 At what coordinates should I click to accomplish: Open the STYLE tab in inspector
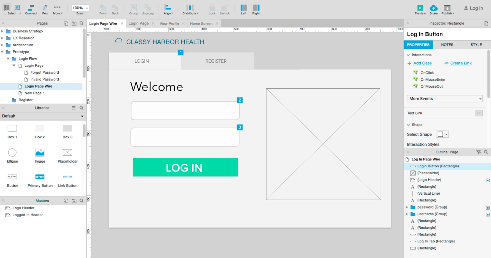pos(476,45)
